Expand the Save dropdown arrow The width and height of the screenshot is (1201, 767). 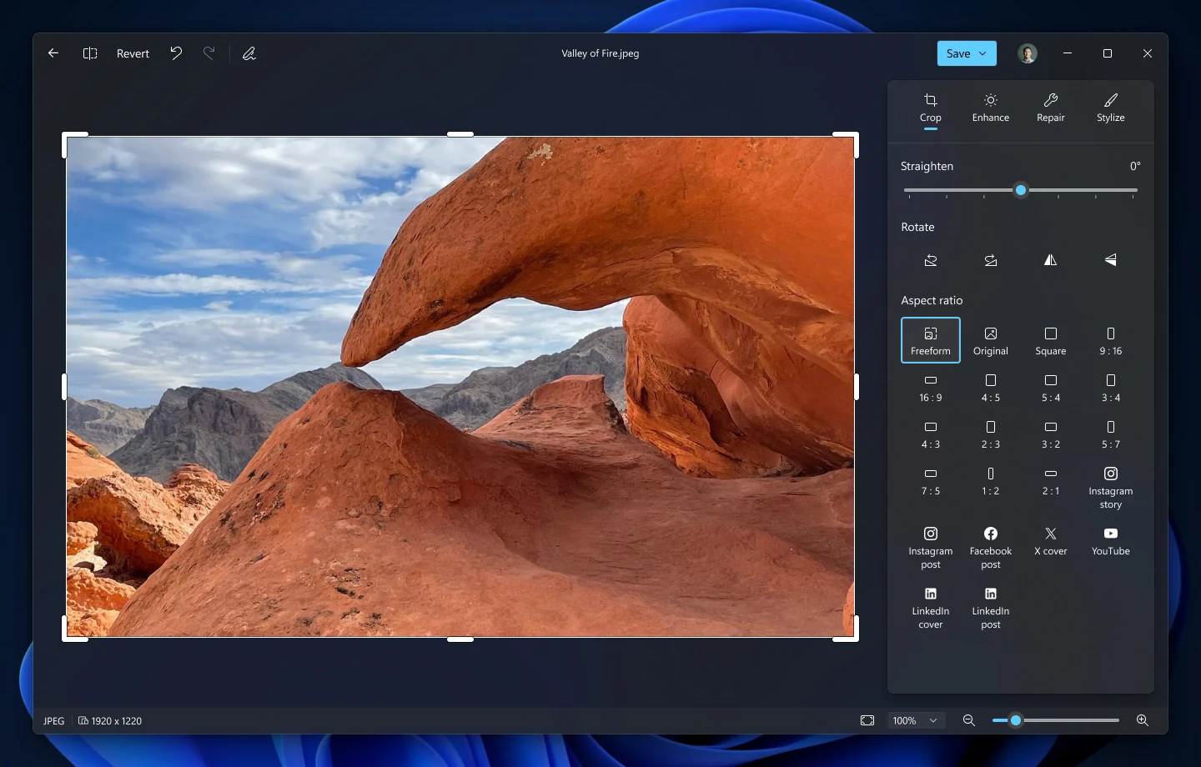pos(982,53)
